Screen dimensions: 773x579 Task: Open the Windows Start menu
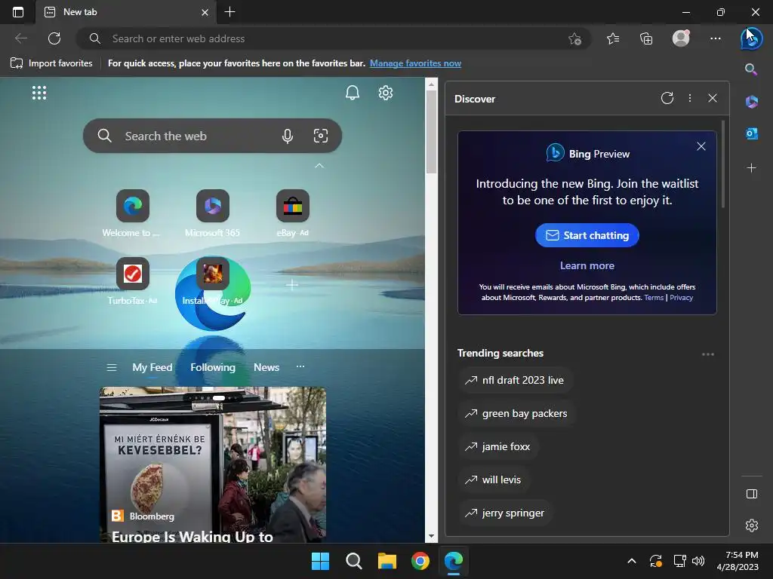(x=320, y=561)
